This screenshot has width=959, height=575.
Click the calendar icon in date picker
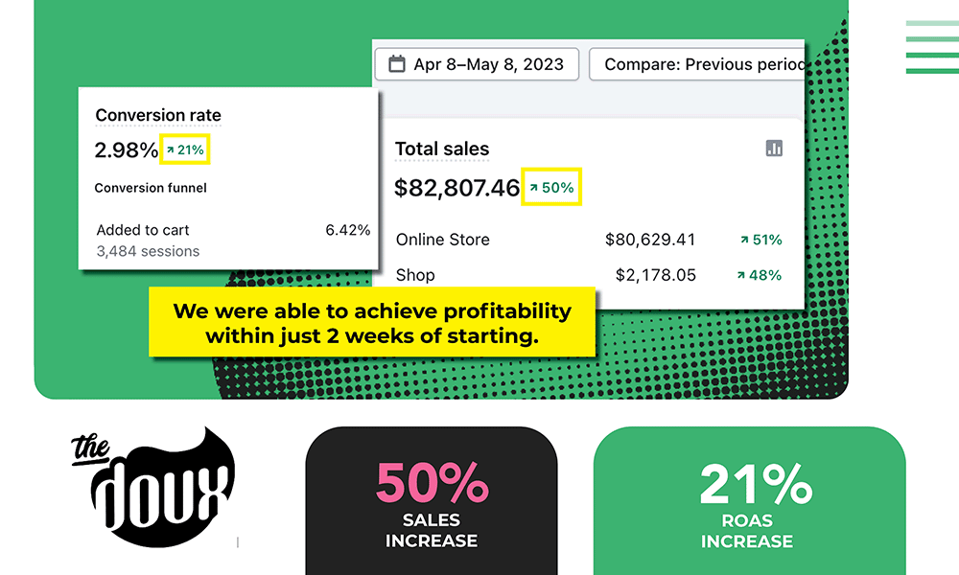pos(397,65)
